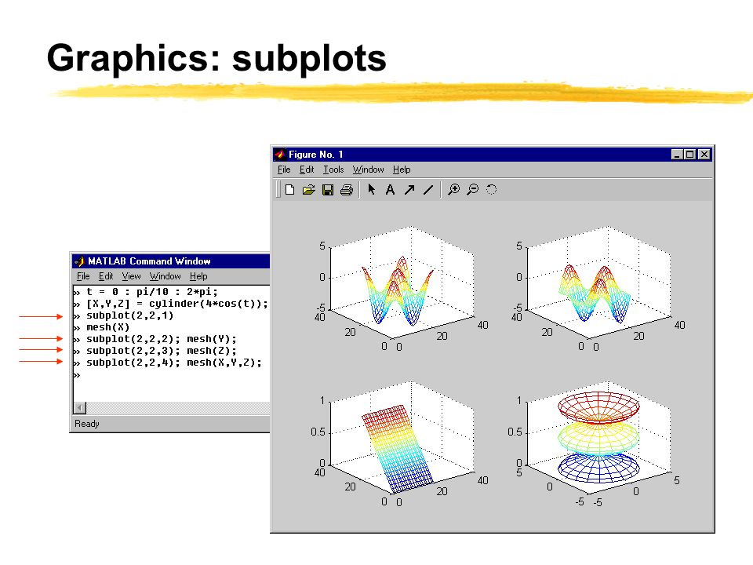Viewport: 753px width, 565px height.
Task: Click the mesh(X,Y,Z) subplot in bottom-right
Action: (x=595, y=444)
